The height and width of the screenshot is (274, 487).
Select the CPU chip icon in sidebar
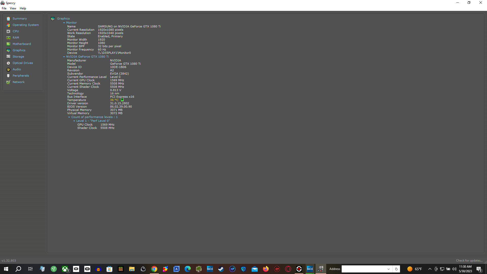click(8, 31)
